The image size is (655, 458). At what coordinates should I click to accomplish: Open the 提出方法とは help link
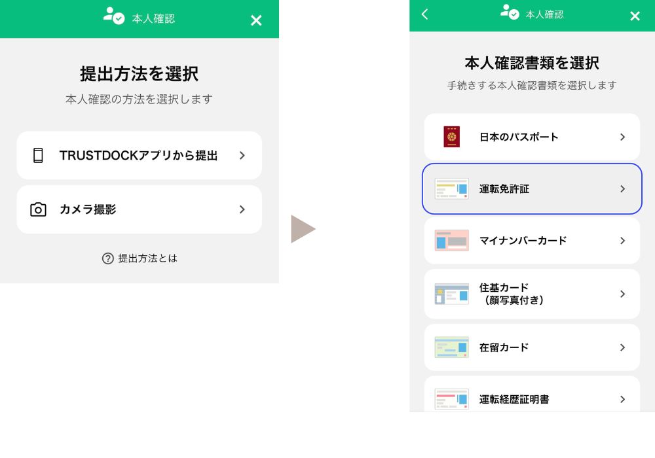coord(147,258)
